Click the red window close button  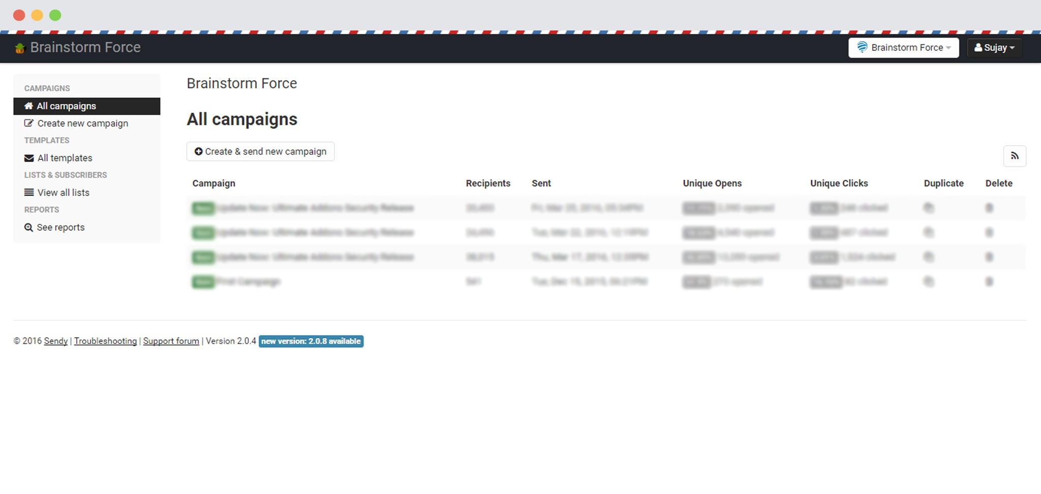click(x=19, y=15)
